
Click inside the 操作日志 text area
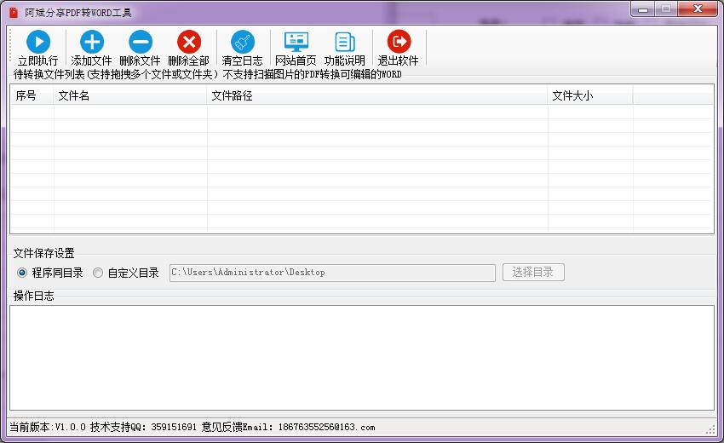tap(362, 358)
